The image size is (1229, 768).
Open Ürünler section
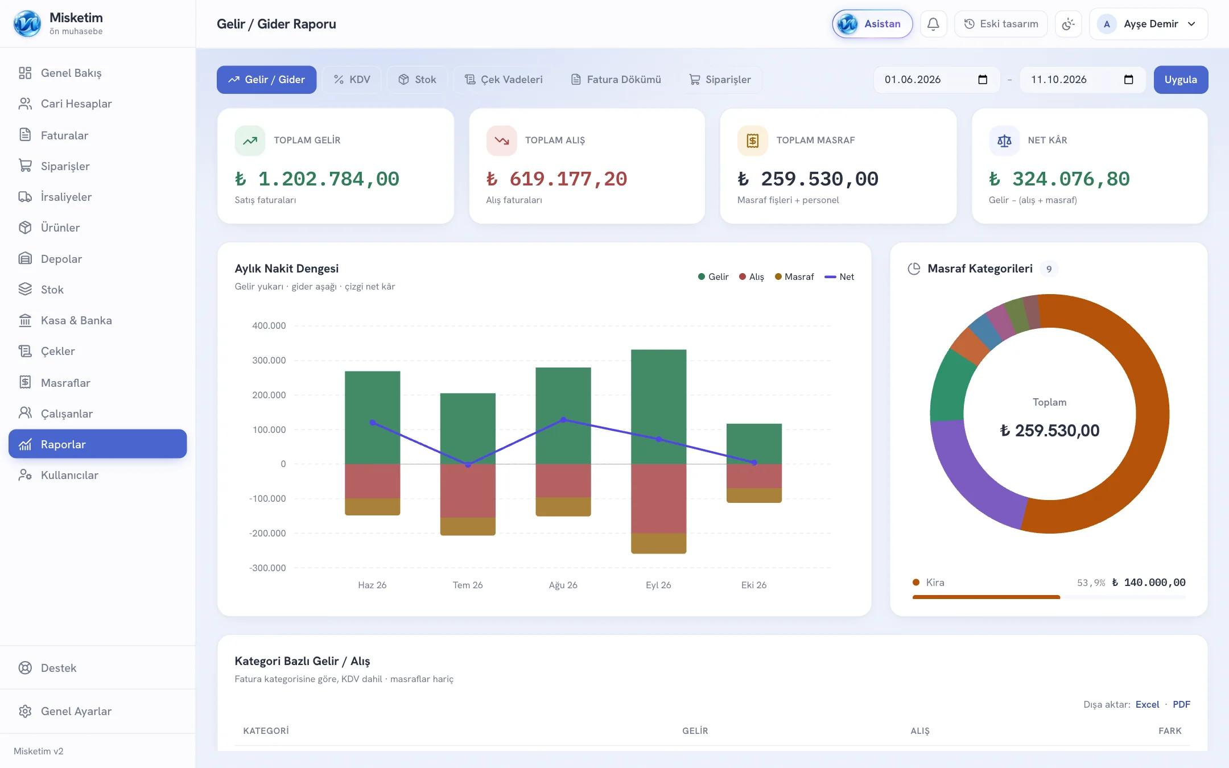pyautogui.click(x=98, y=228)
